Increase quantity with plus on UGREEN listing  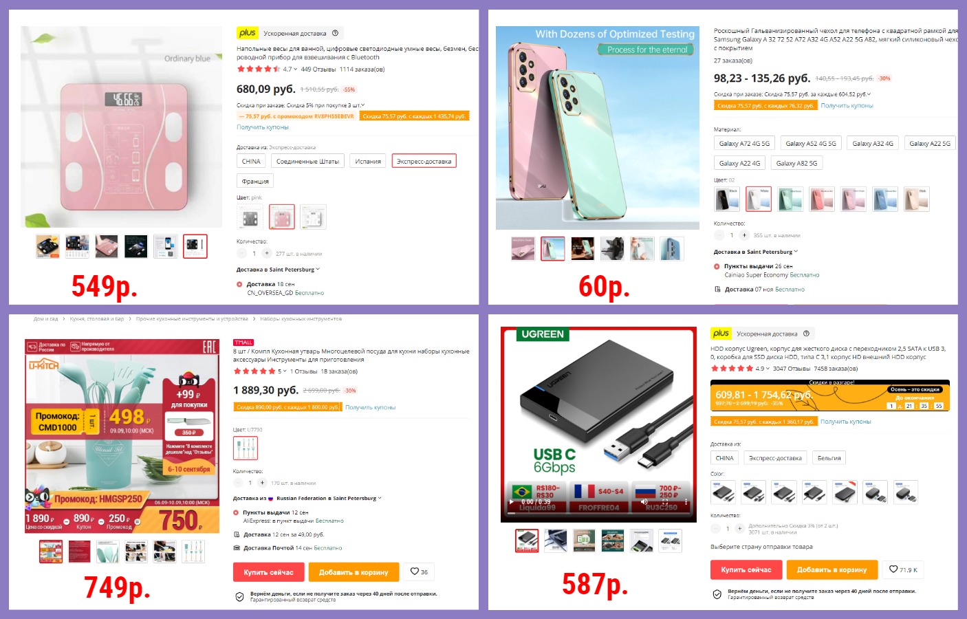tap(739, 528)
